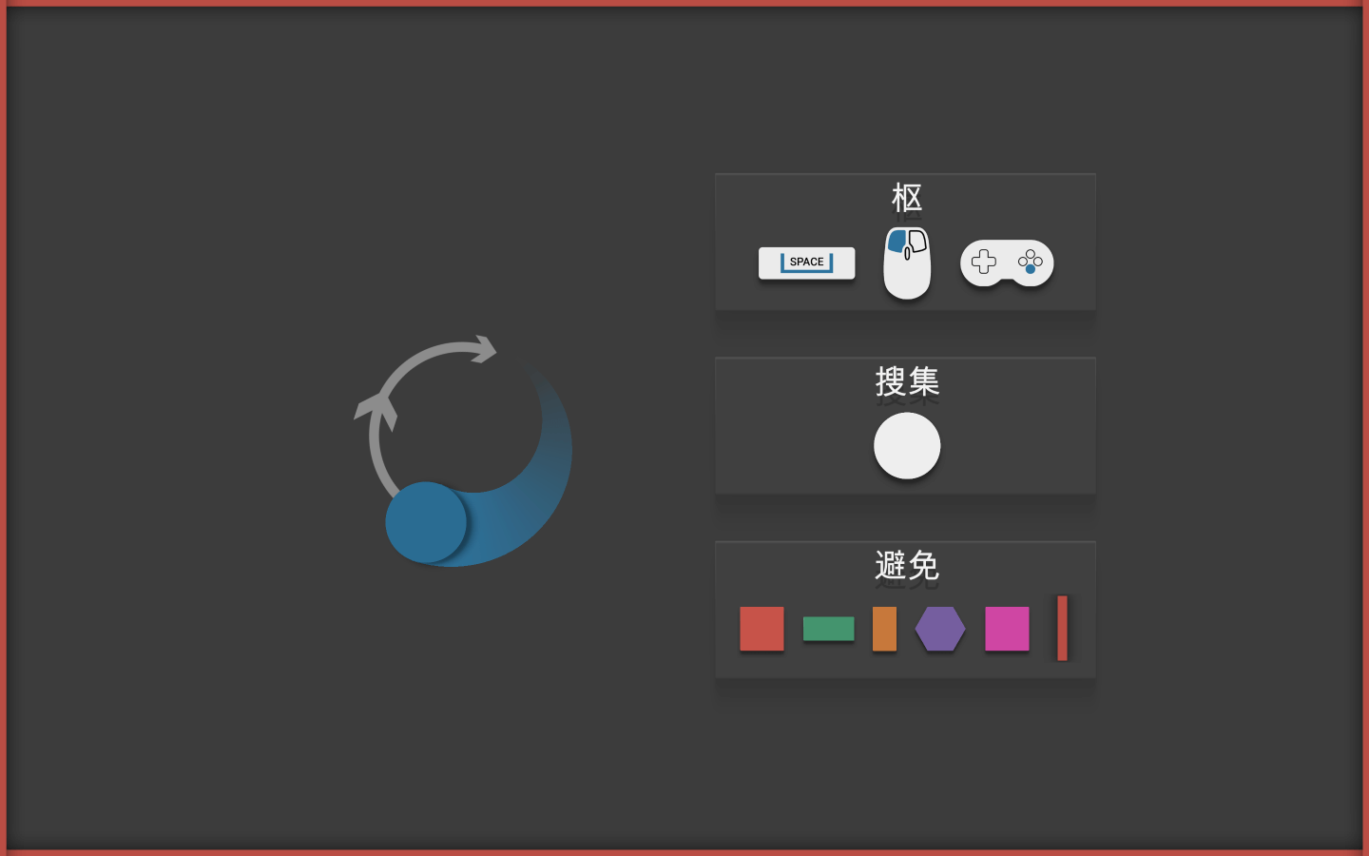Screen dimensions: 1369x856
Task: Click the red border at the top edge
Action: click(x=684, y=3)
